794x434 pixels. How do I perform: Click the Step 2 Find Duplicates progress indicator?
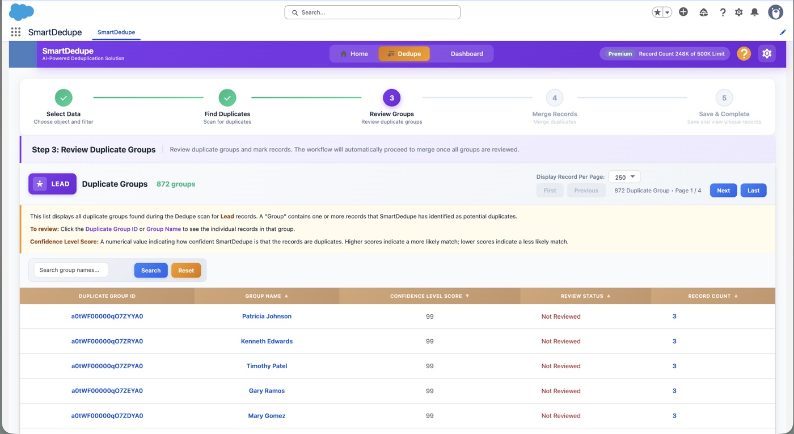[x=227, y=97]
